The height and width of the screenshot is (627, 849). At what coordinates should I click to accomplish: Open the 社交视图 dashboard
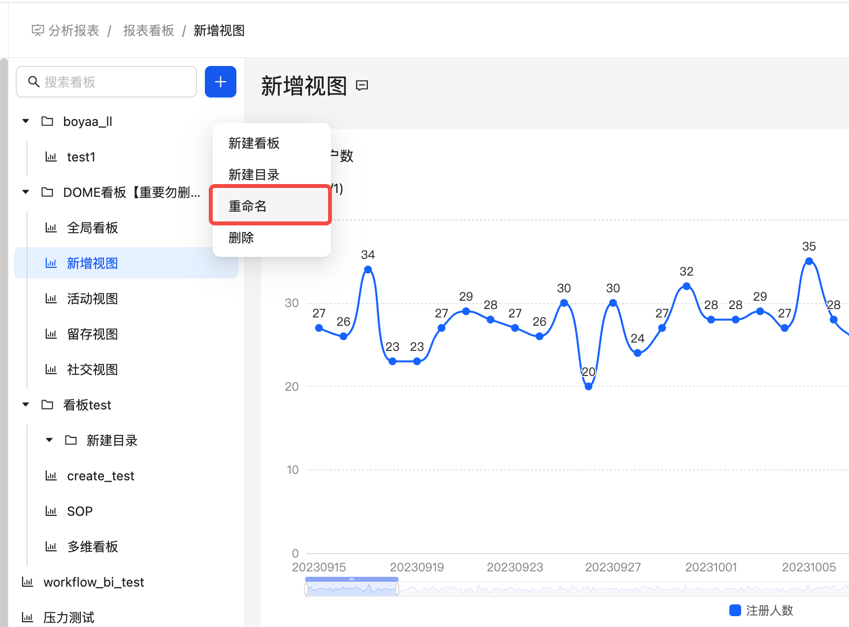click(x=93, y=370)
